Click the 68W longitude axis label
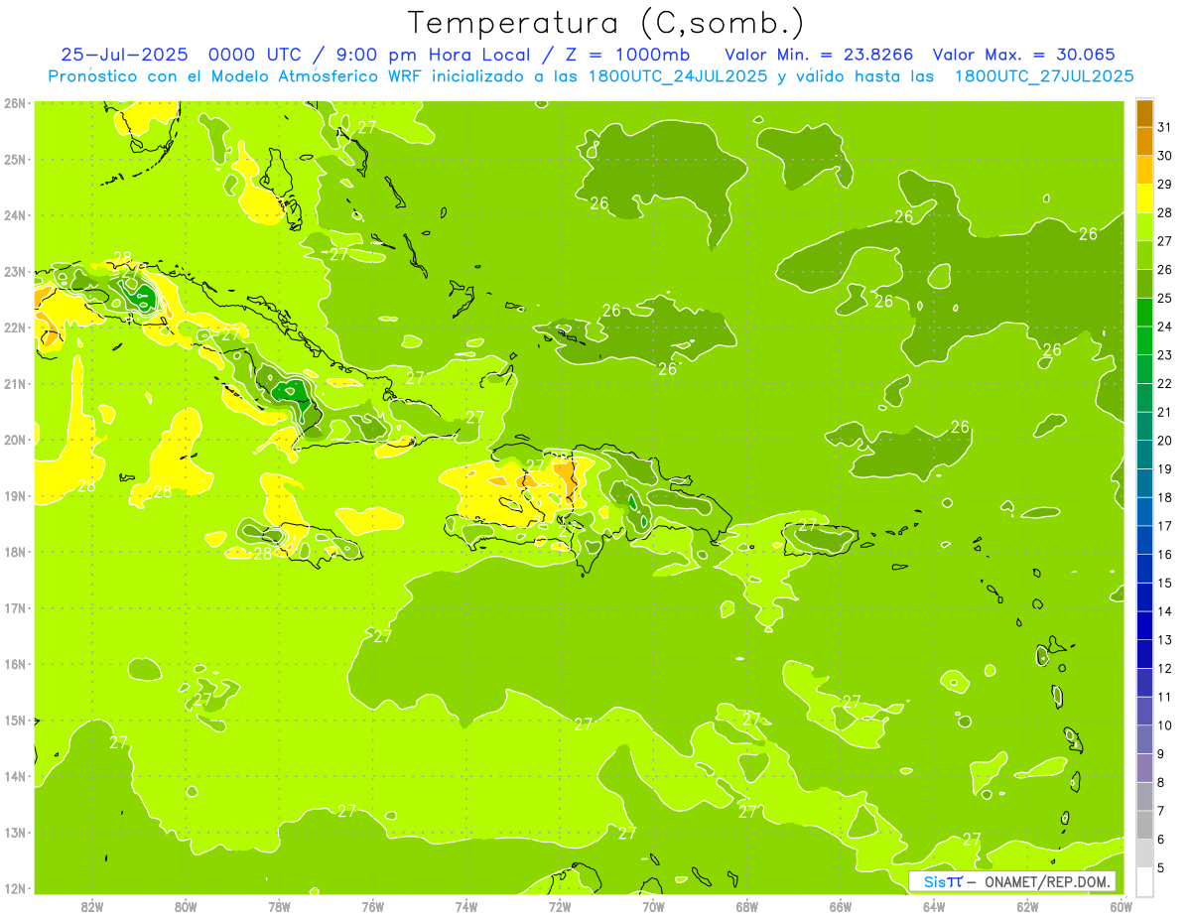The image size is (1191, 920). click(747, 905)
